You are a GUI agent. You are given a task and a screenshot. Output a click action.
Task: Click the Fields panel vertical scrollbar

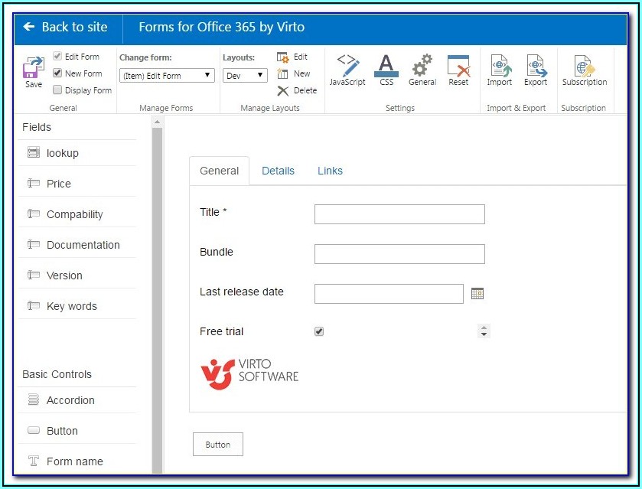(157, 298)
